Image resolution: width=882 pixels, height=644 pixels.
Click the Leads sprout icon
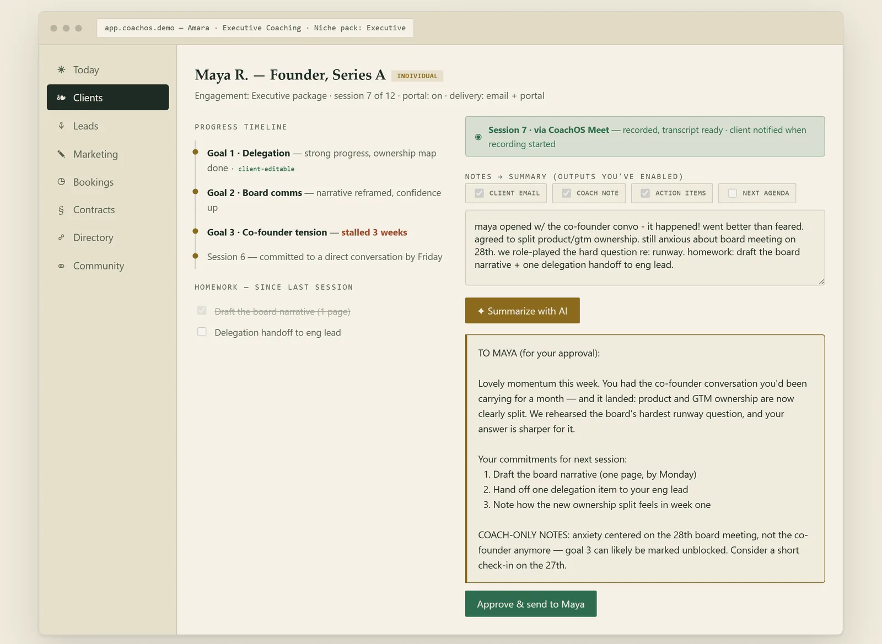pos(61,126)
